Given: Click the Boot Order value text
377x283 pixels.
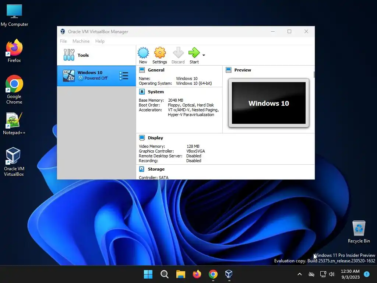Looking at the screenshot, I should pyautogui.click(x=191, y=105).
